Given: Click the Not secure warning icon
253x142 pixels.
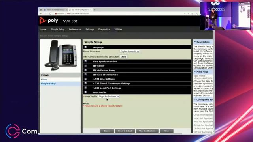Looking at the screenshot, I should (x=56, y=13).
